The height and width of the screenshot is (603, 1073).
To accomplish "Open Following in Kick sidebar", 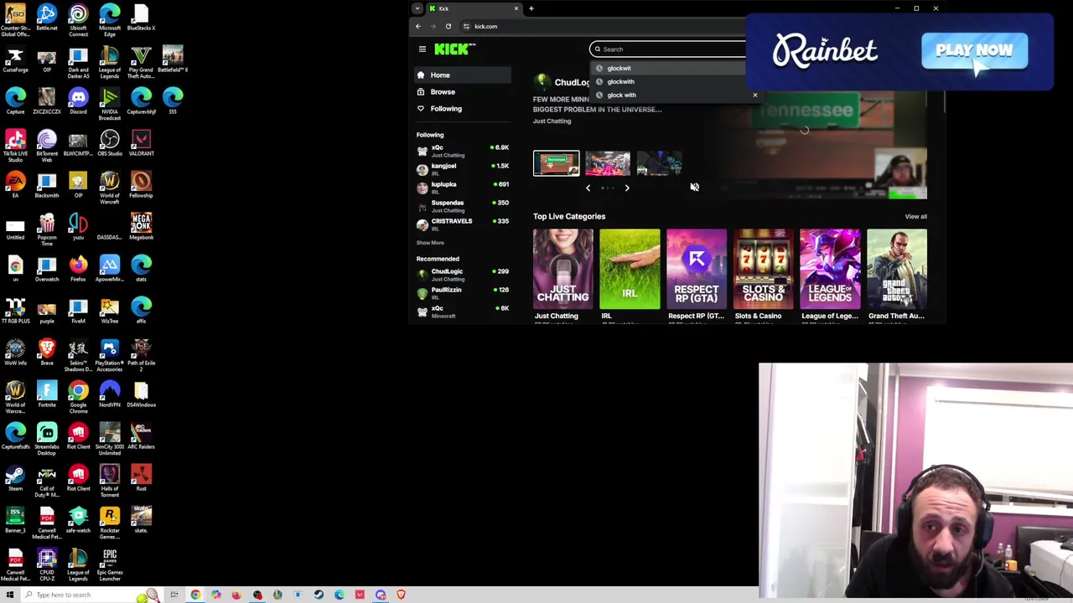I will coord(463,109).
